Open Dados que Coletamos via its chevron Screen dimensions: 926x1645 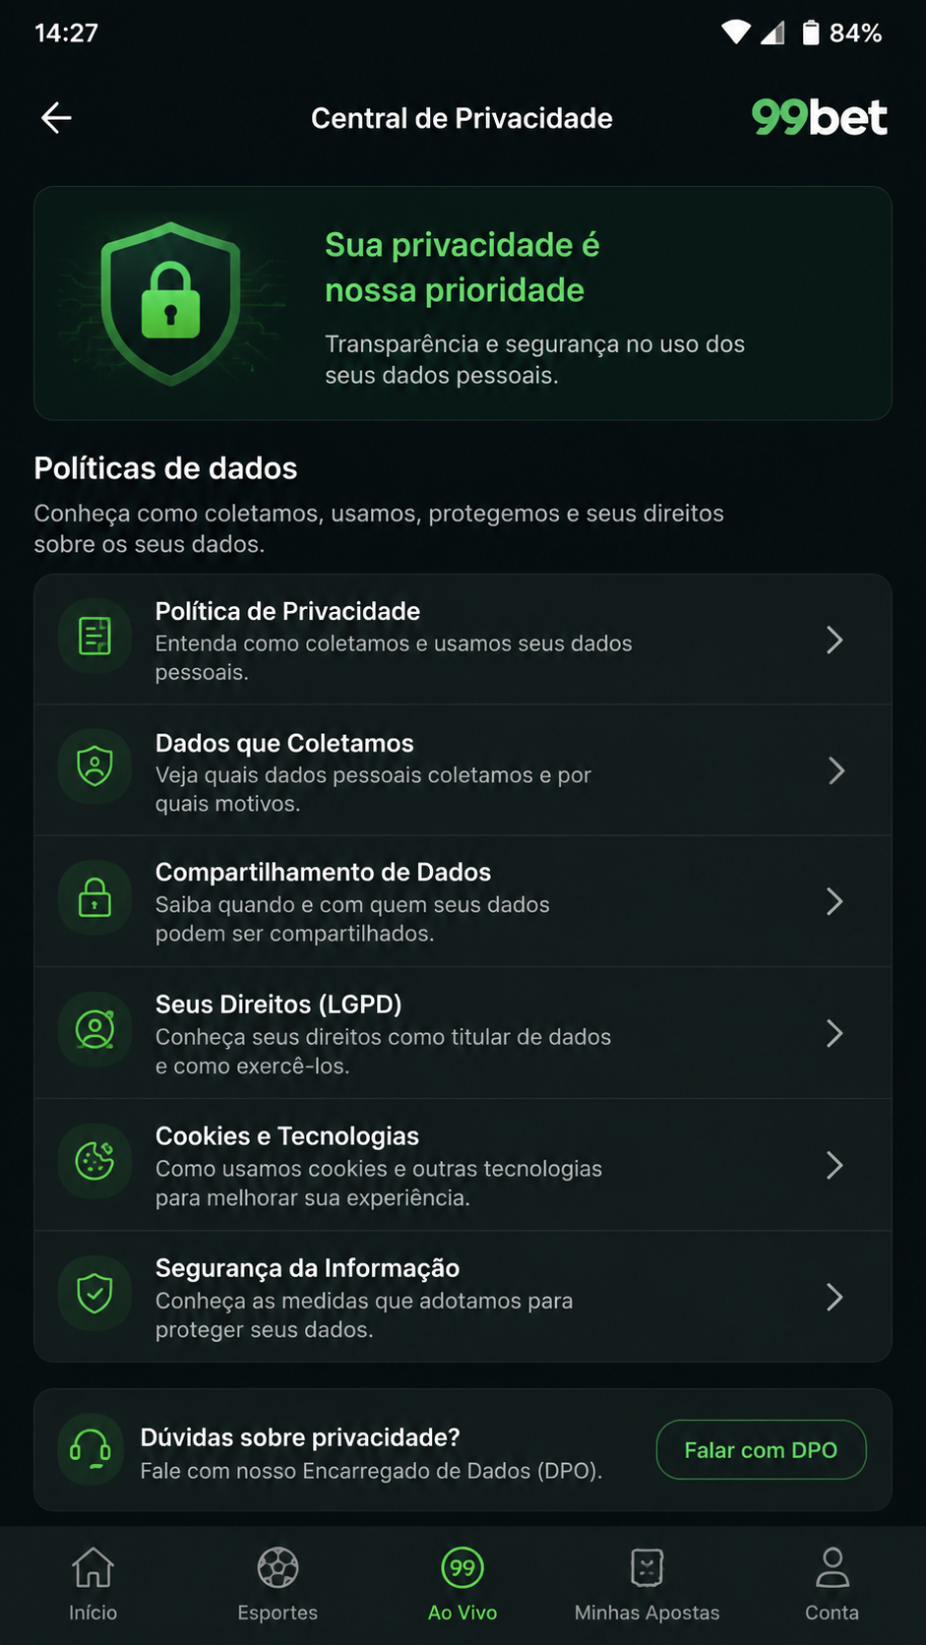(x=834, y=771)
